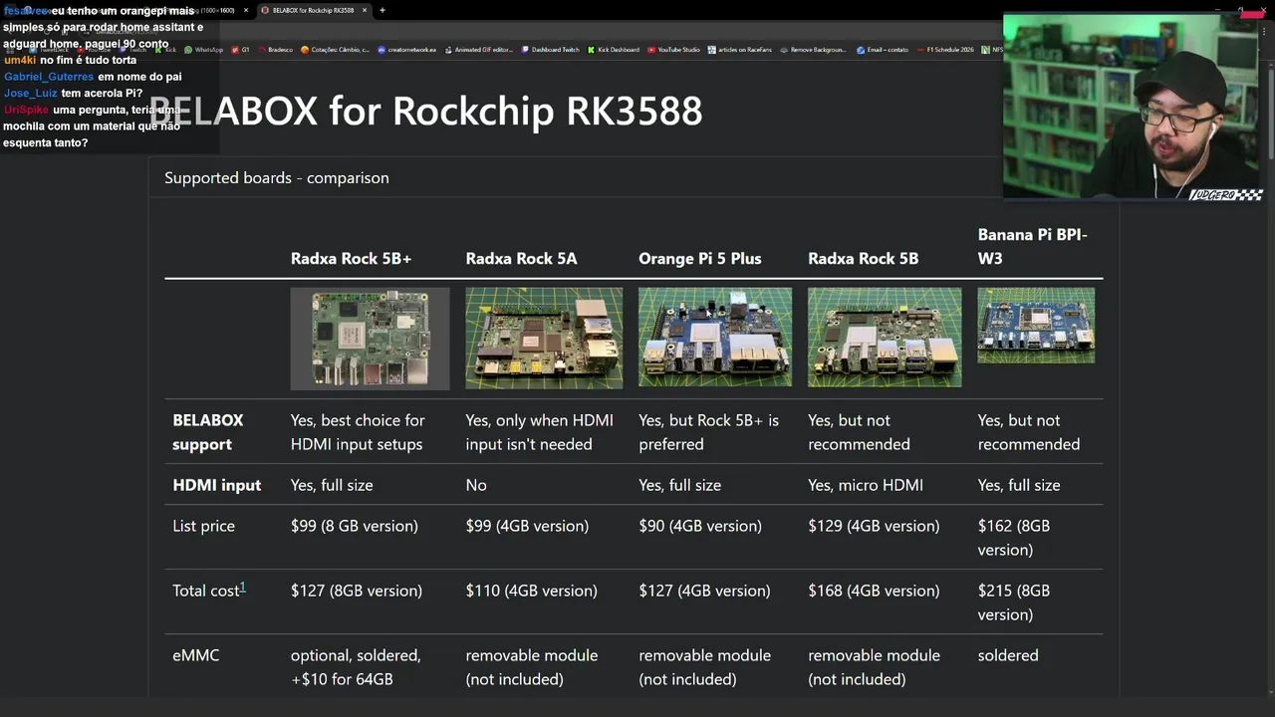Click the 'Radxa Rock 5A' column header

pos(521,258)
